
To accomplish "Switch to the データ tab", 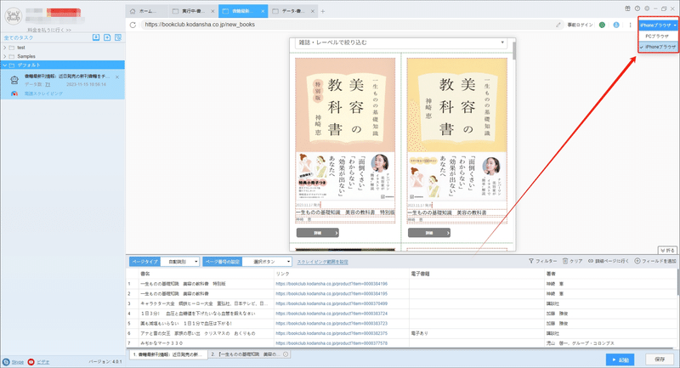I will click(x=293, y=11).
